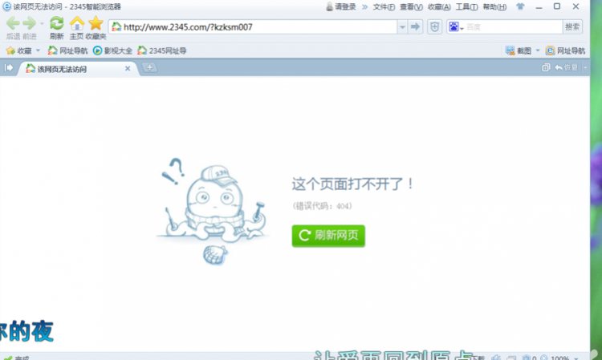Screen dimensions: 602x360
Task: Open the 查看(V) menu
Action: (x=411, y=7)
